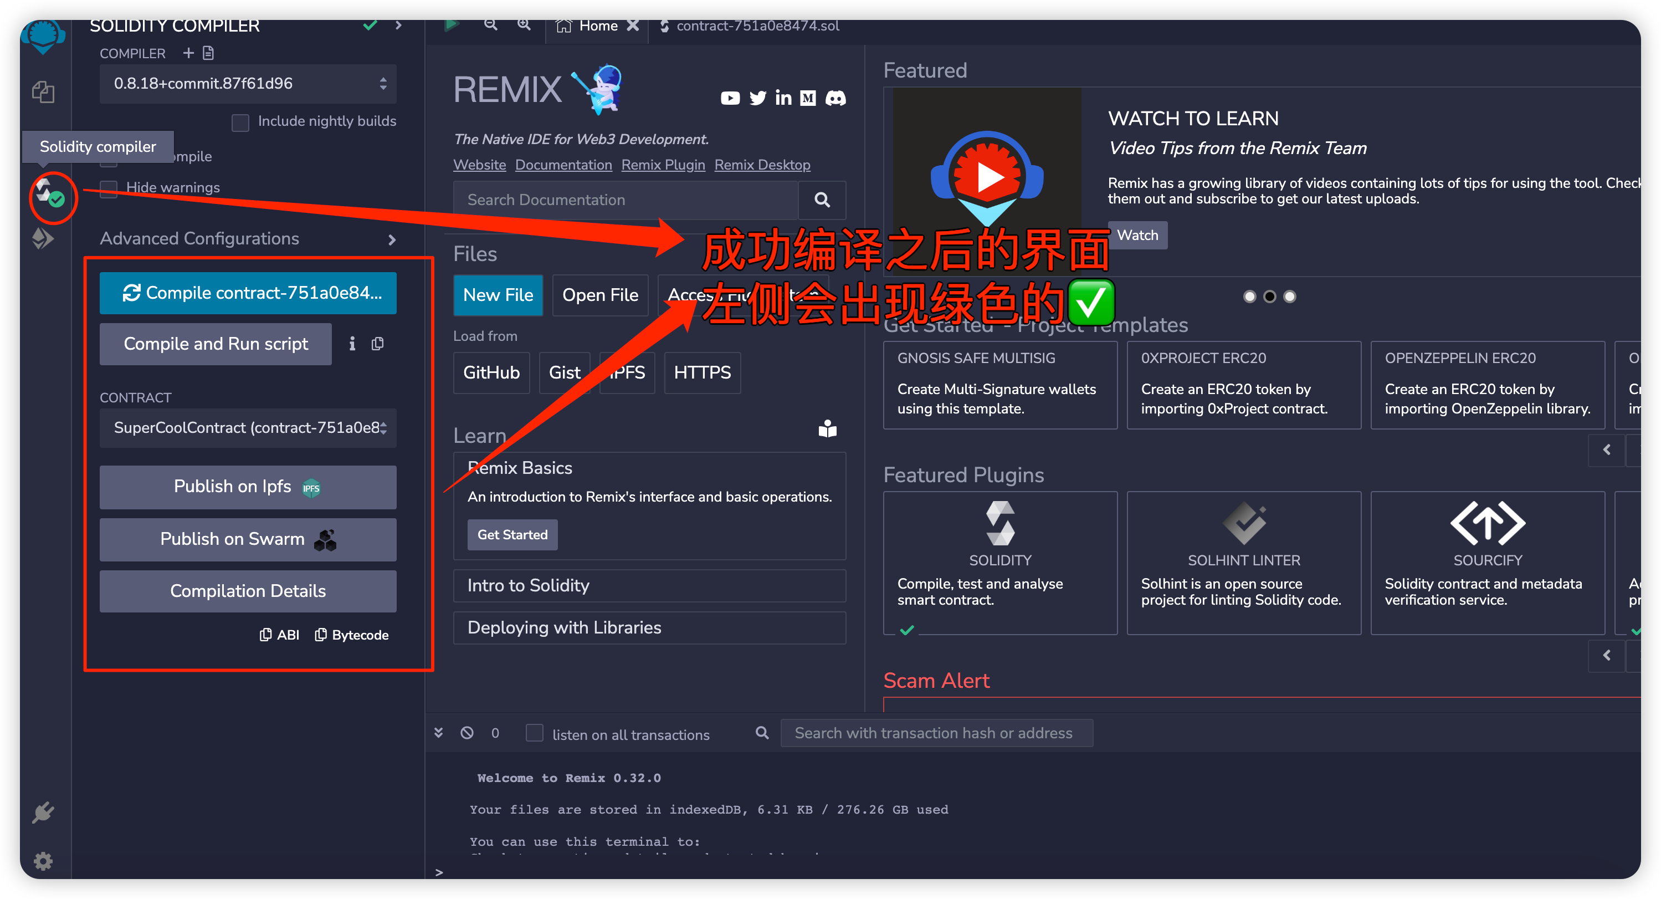1661x899 pixels.
Task: Open the Website link
Action: (480, 165)
